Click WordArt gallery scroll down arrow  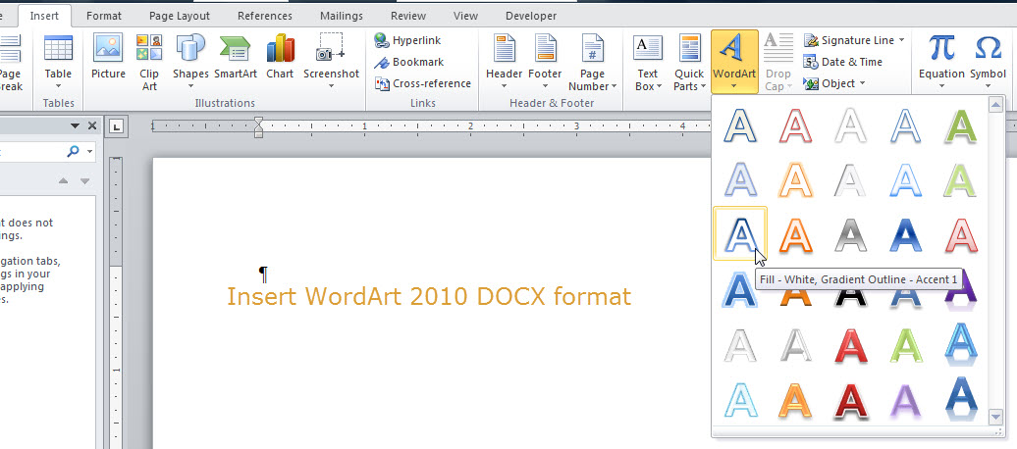tap(995, 416)
